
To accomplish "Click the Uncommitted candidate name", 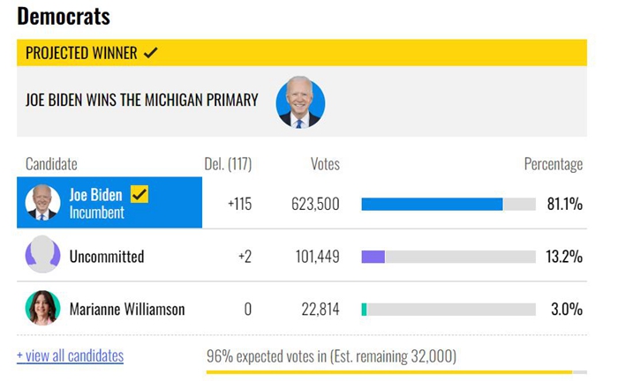I will pyautogui.click(x=106, y=257).
